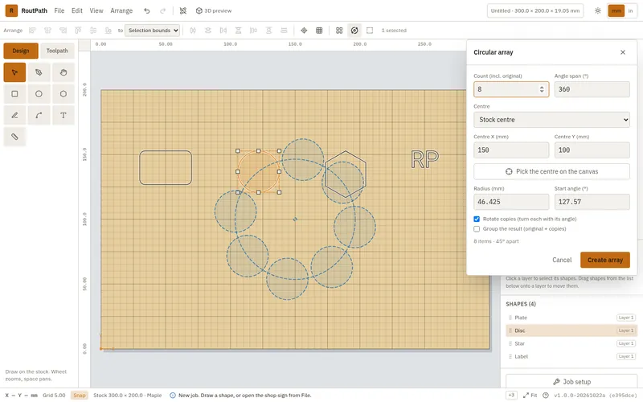The height and width of the screenshot is (402, 643).
Task: Switch to the Design tab
Action: (21, 51)
